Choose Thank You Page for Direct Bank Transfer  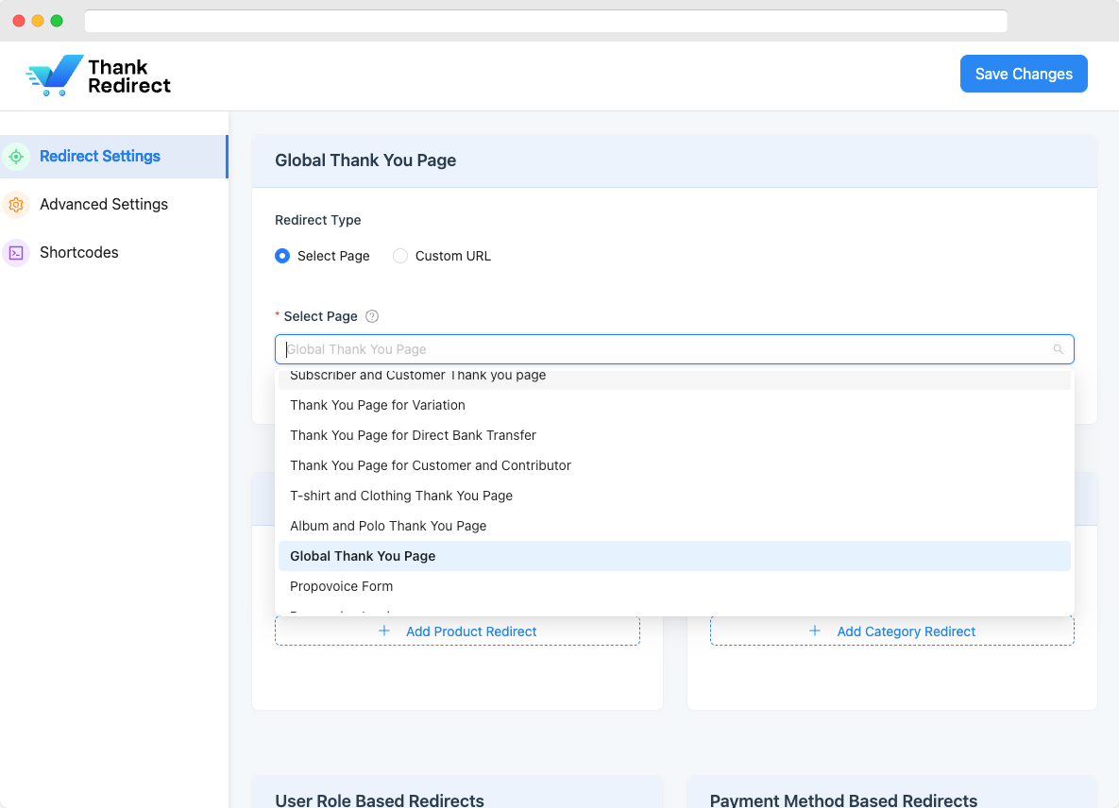click(413, 435)
